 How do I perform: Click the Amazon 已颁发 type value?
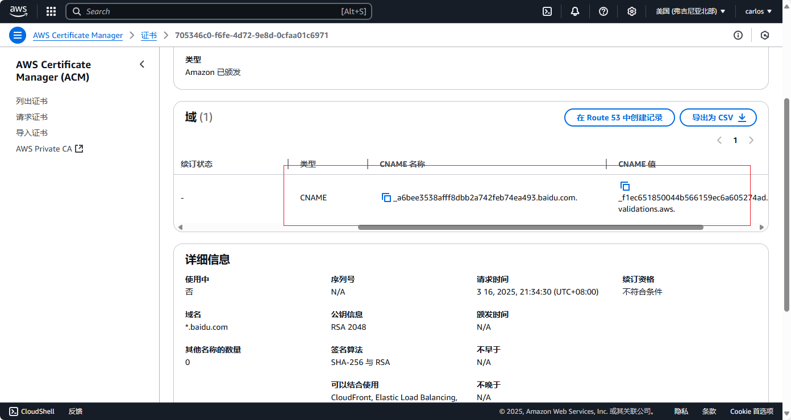point(213,72)
